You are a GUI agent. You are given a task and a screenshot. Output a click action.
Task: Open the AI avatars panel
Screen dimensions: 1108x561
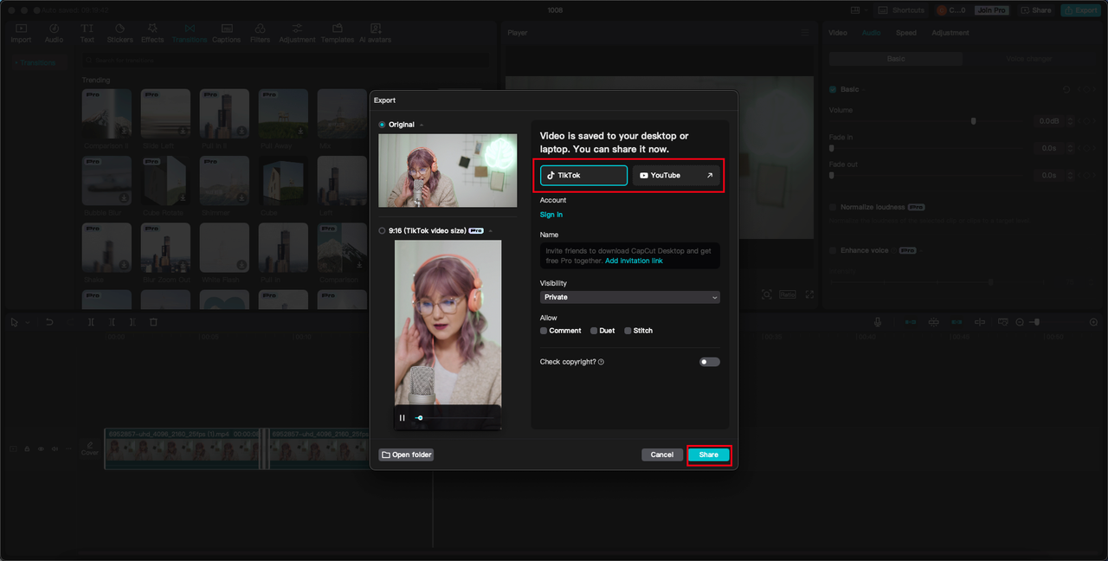[x=375, y=33]
